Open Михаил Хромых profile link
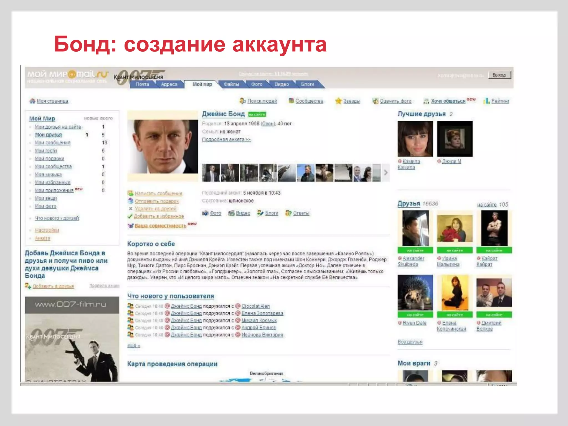568x426 pixels. tap(259, 320)
